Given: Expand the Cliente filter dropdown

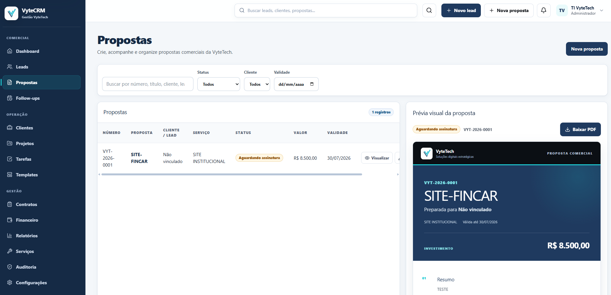Looking at the screenshot, I should pos(257,84).
